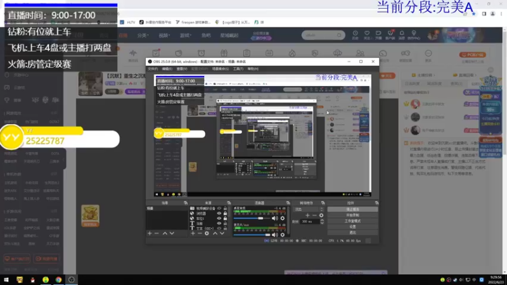
Task: Open 桌面音频 settings with its gear icon
Action: [x=283, y=218]
